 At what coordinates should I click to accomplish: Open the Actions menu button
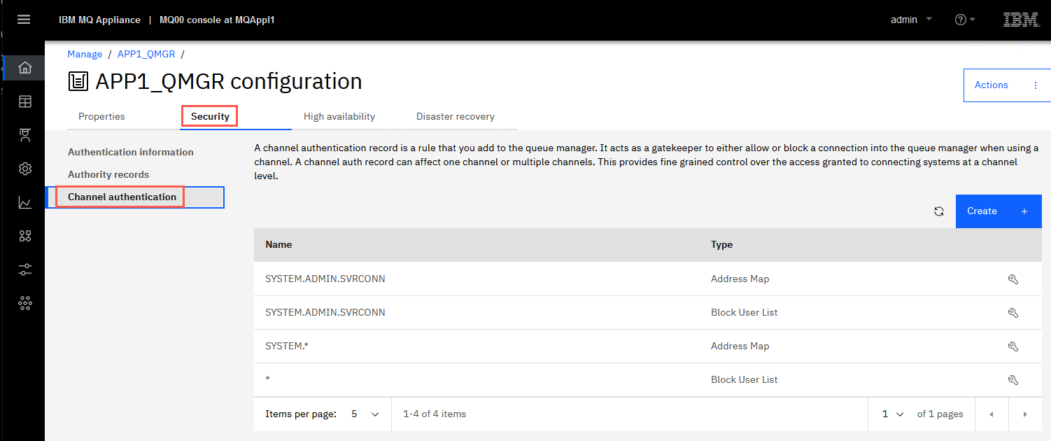pos(1007,85)
